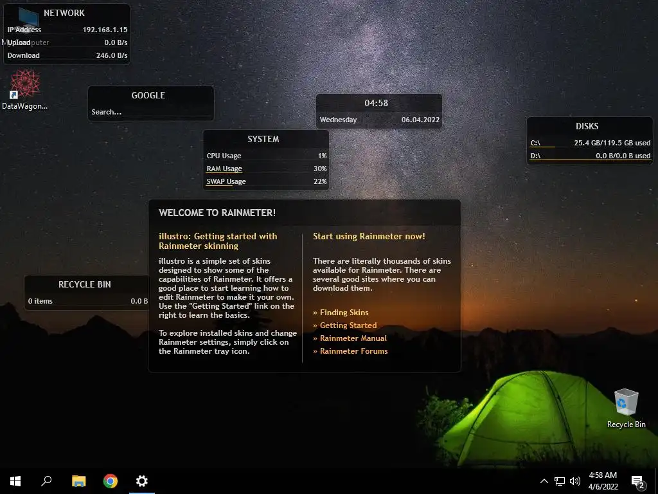Select the DataWagon desktop shortcut
The height and width of the screenshot is (494, 658).
25,90
